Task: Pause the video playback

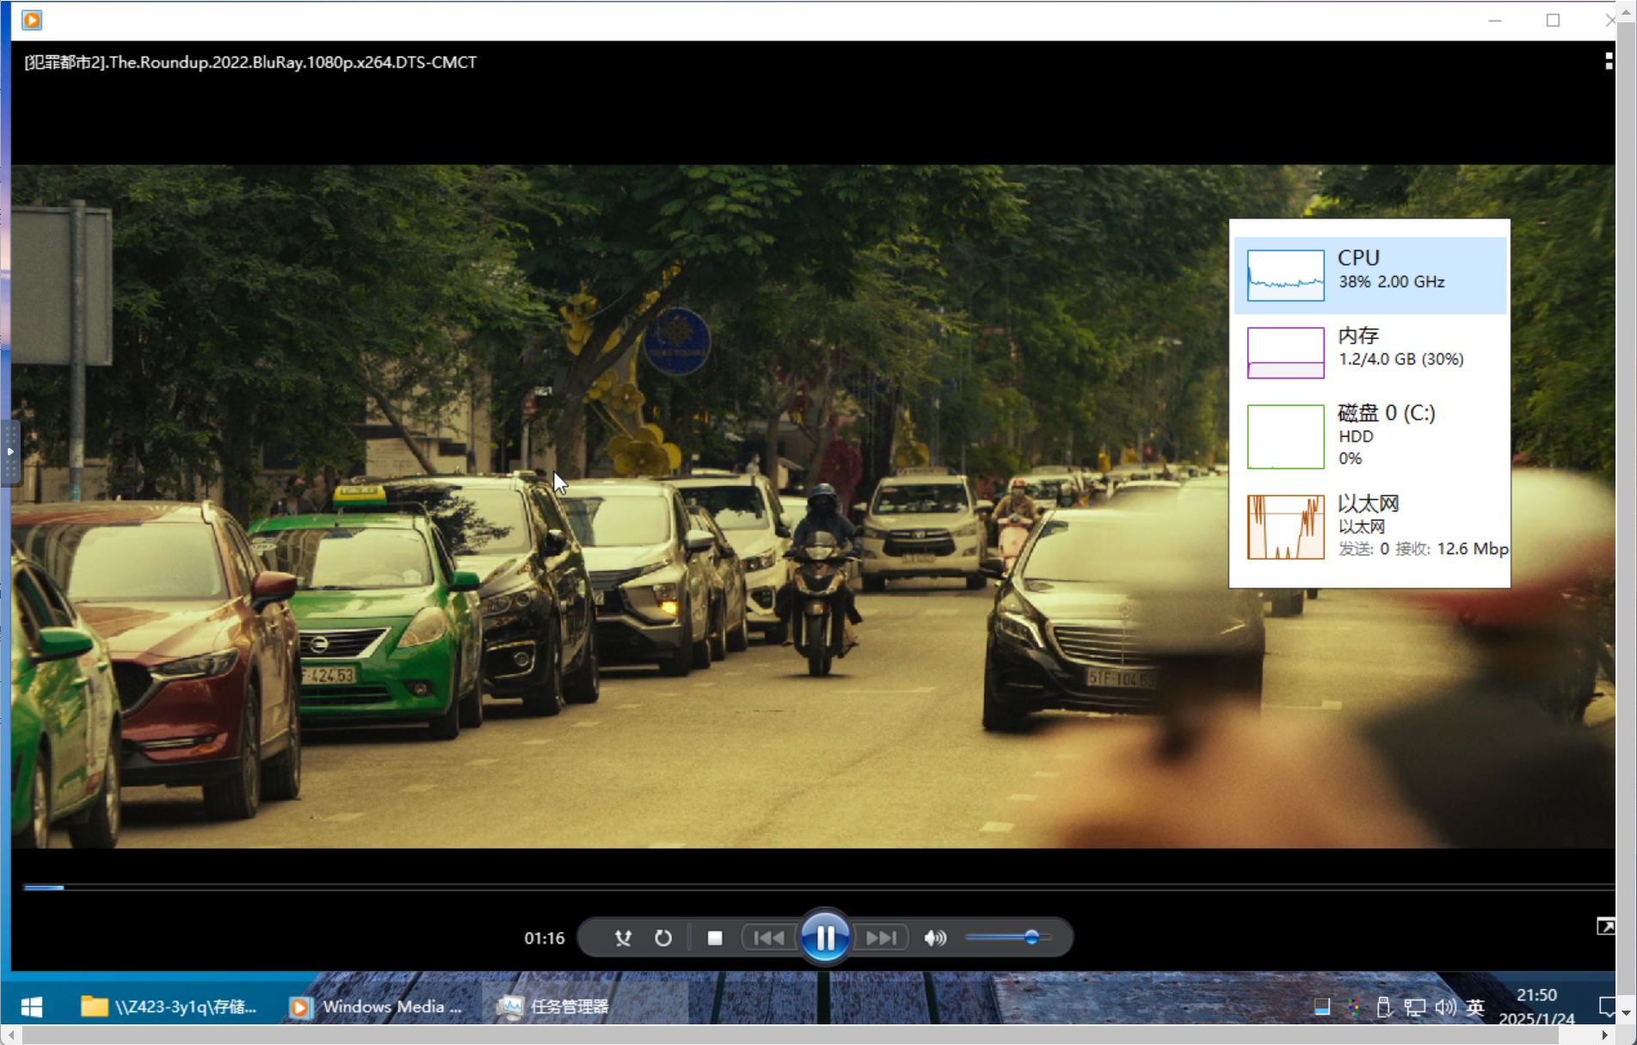Action: point(825,937)
